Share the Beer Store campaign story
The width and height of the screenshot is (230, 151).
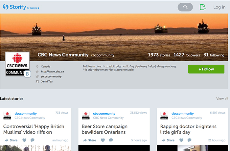89,140
